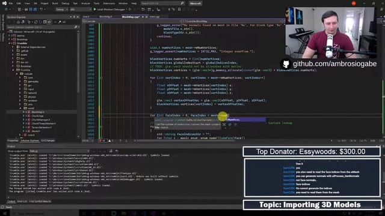This screenshot has height=216, width=385.
Task: Open the Crumble project scope dropdown above editor
Action: (132, 22)
